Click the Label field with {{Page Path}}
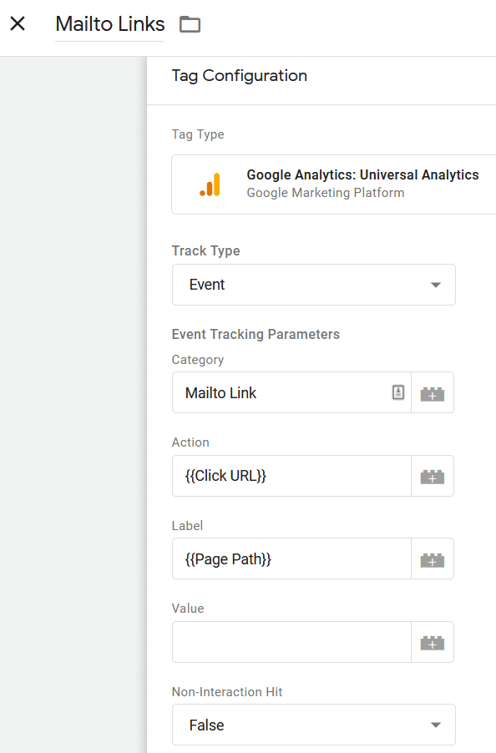496x753 pixels. 291,559
